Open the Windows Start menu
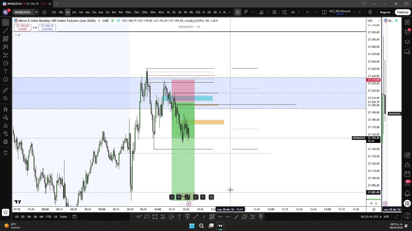 (192, 226)
